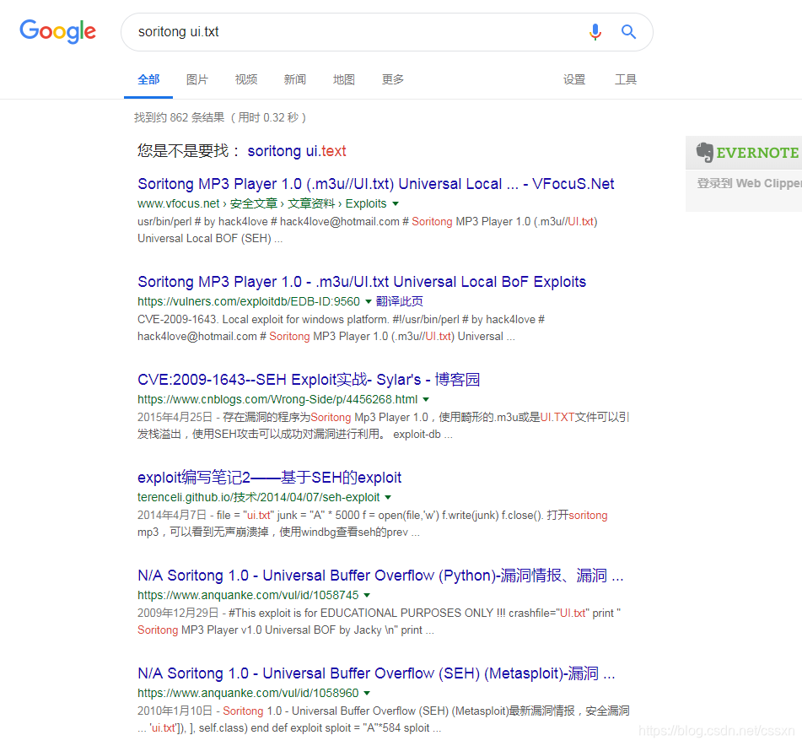The width and height of the screenshot is (802, 746).
Task: Click the snippet starting usr/bin/perl # by hack4love
Action: [x=367, y=230]
